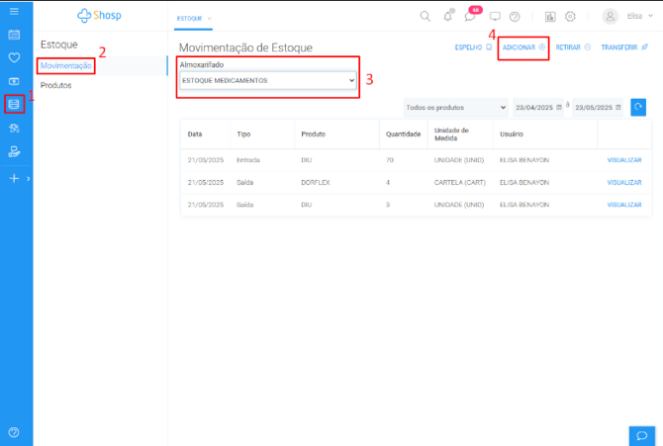Open the Todos os produtos dropdown
The height and width of the screenshot is (446, 663).
tap(456, 108)
